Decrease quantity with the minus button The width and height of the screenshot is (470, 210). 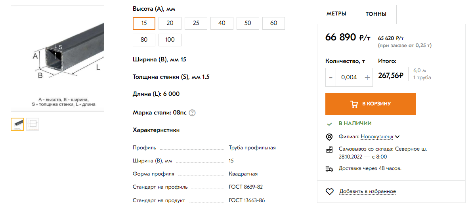(331, 77)
